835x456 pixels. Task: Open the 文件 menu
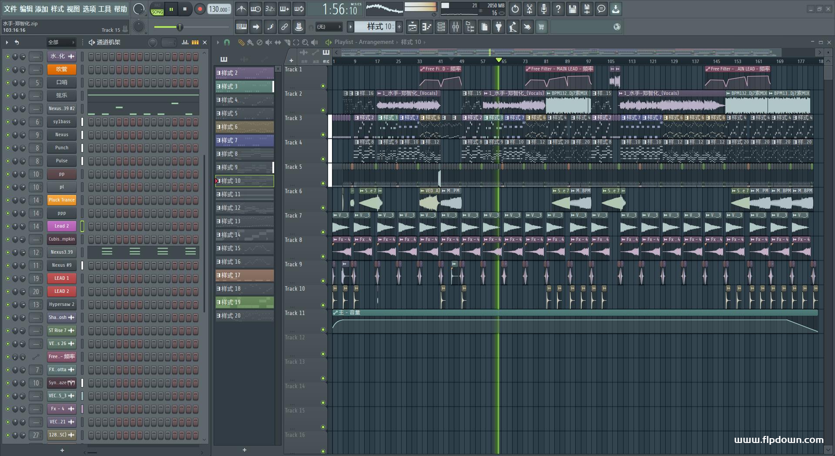[10, 9]
